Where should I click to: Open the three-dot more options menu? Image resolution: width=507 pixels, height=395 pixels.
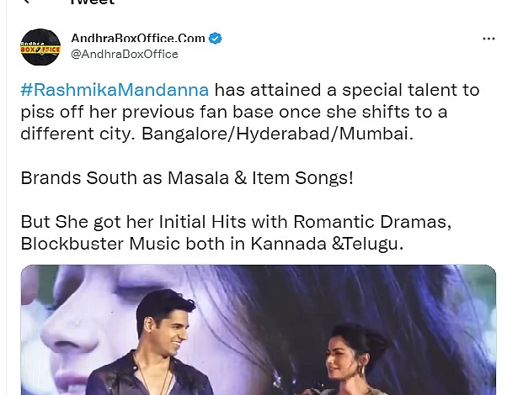click(x=488, y=39)
